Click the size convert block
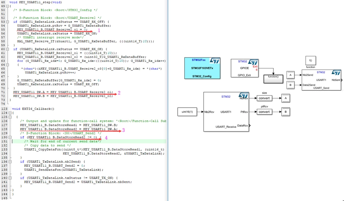The image size is (344, 201). point(264,98)
